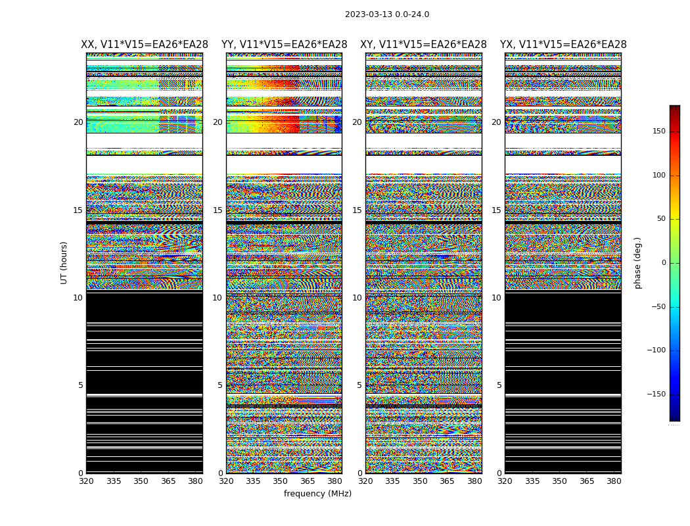Viewport: 690px width, 526px height.
Task: Click the XY, V11*V15=EA26*EA28 panel title
Action: tap(423, 45)
